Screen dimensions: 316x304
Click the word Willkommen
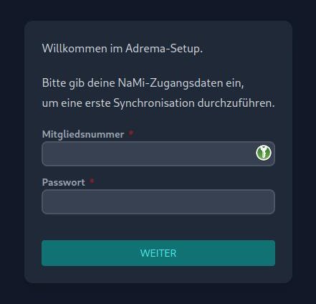coord(75,49)
